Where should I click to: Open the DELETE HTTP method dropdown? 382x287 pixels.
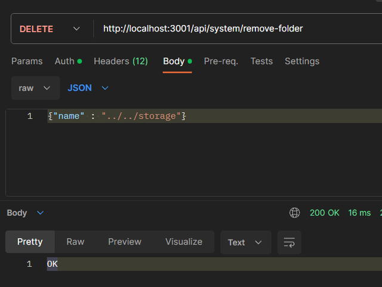(50, 29)
